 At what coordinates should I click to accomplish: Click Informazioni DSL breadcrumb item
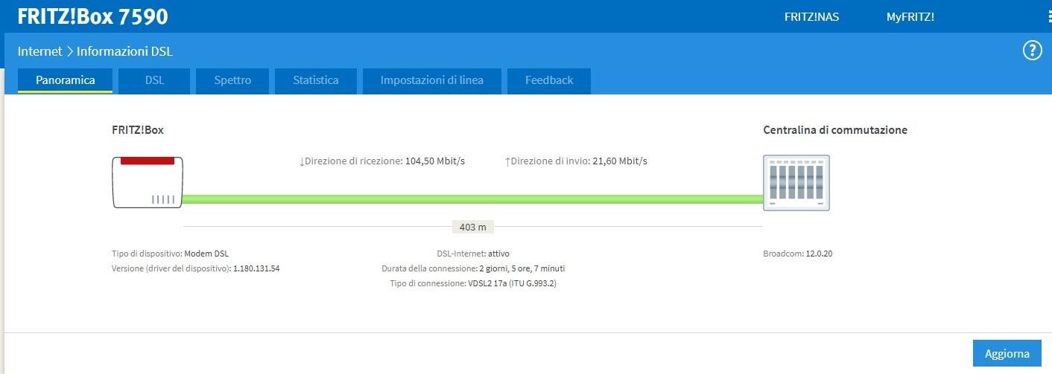124,51
